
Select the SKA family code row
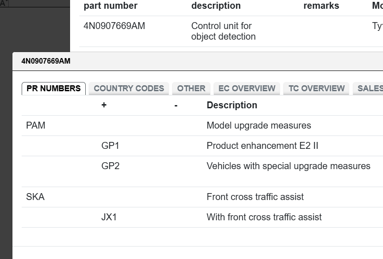click(x=35, y=197)
